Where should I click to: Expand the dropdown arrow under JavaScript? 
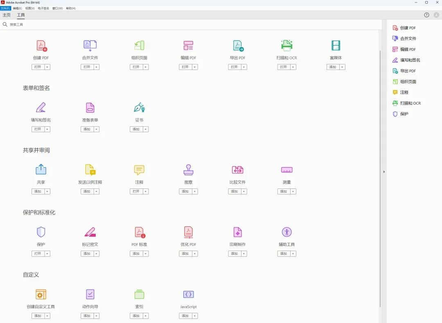click(x=194, y=316)
